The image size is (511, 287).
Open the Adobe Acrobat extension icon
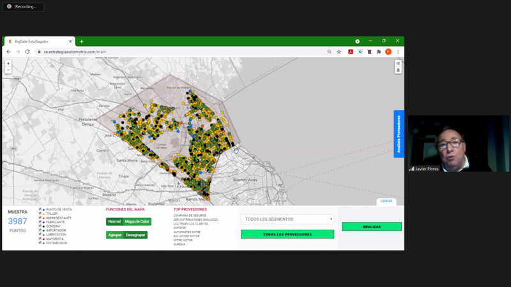coord(351,52)
